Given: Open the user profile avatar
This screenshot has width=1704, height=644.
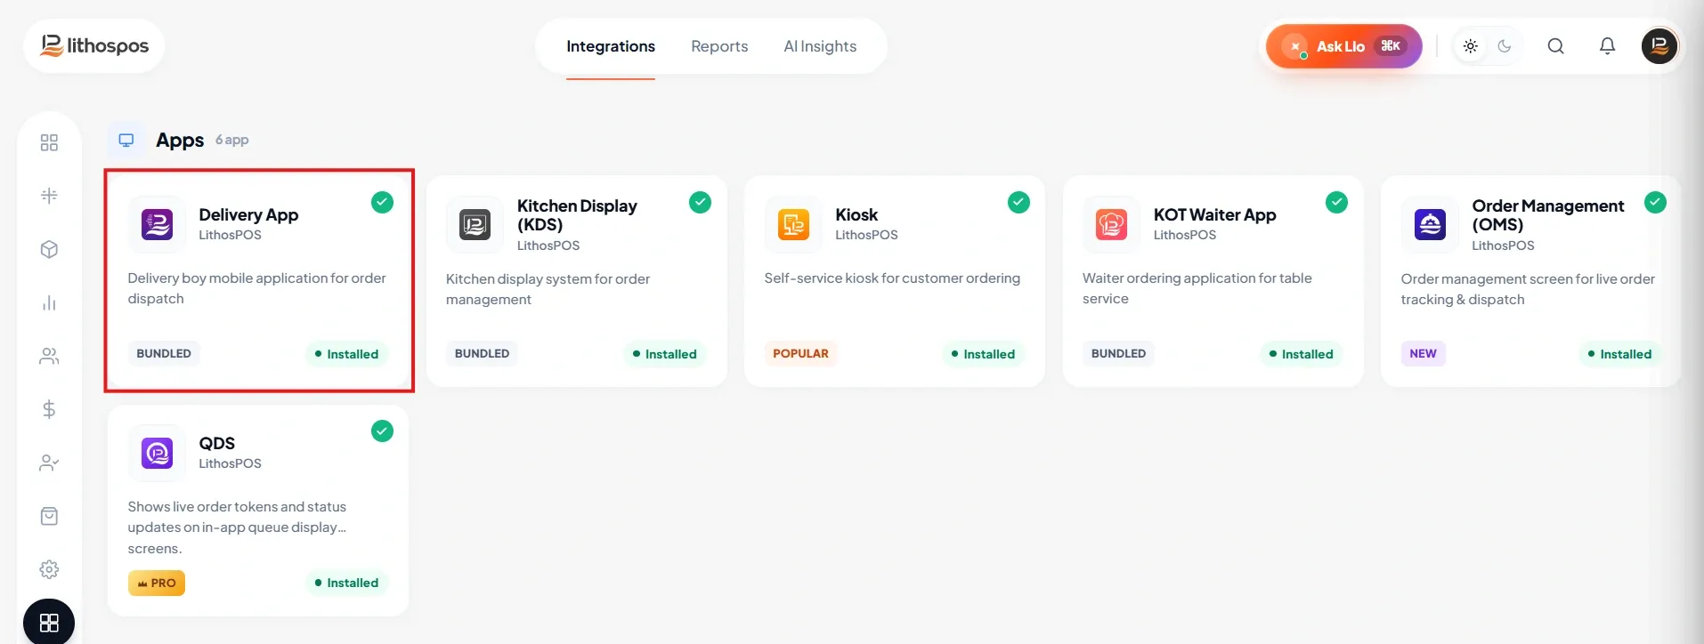Looking at the screenshot, I should pos(1659,46).
